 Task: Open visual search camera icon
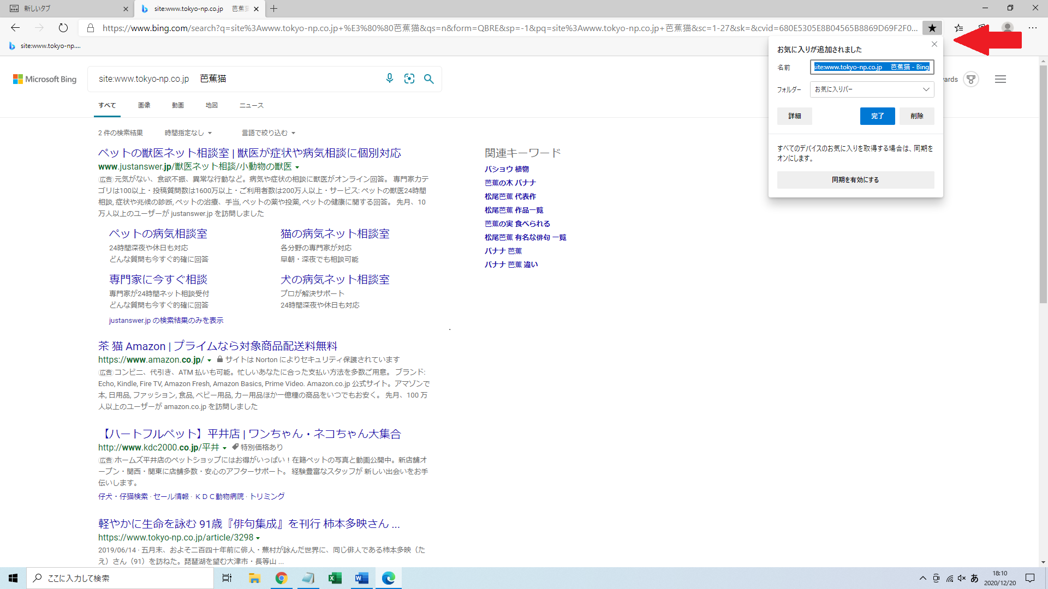(409, 79)
